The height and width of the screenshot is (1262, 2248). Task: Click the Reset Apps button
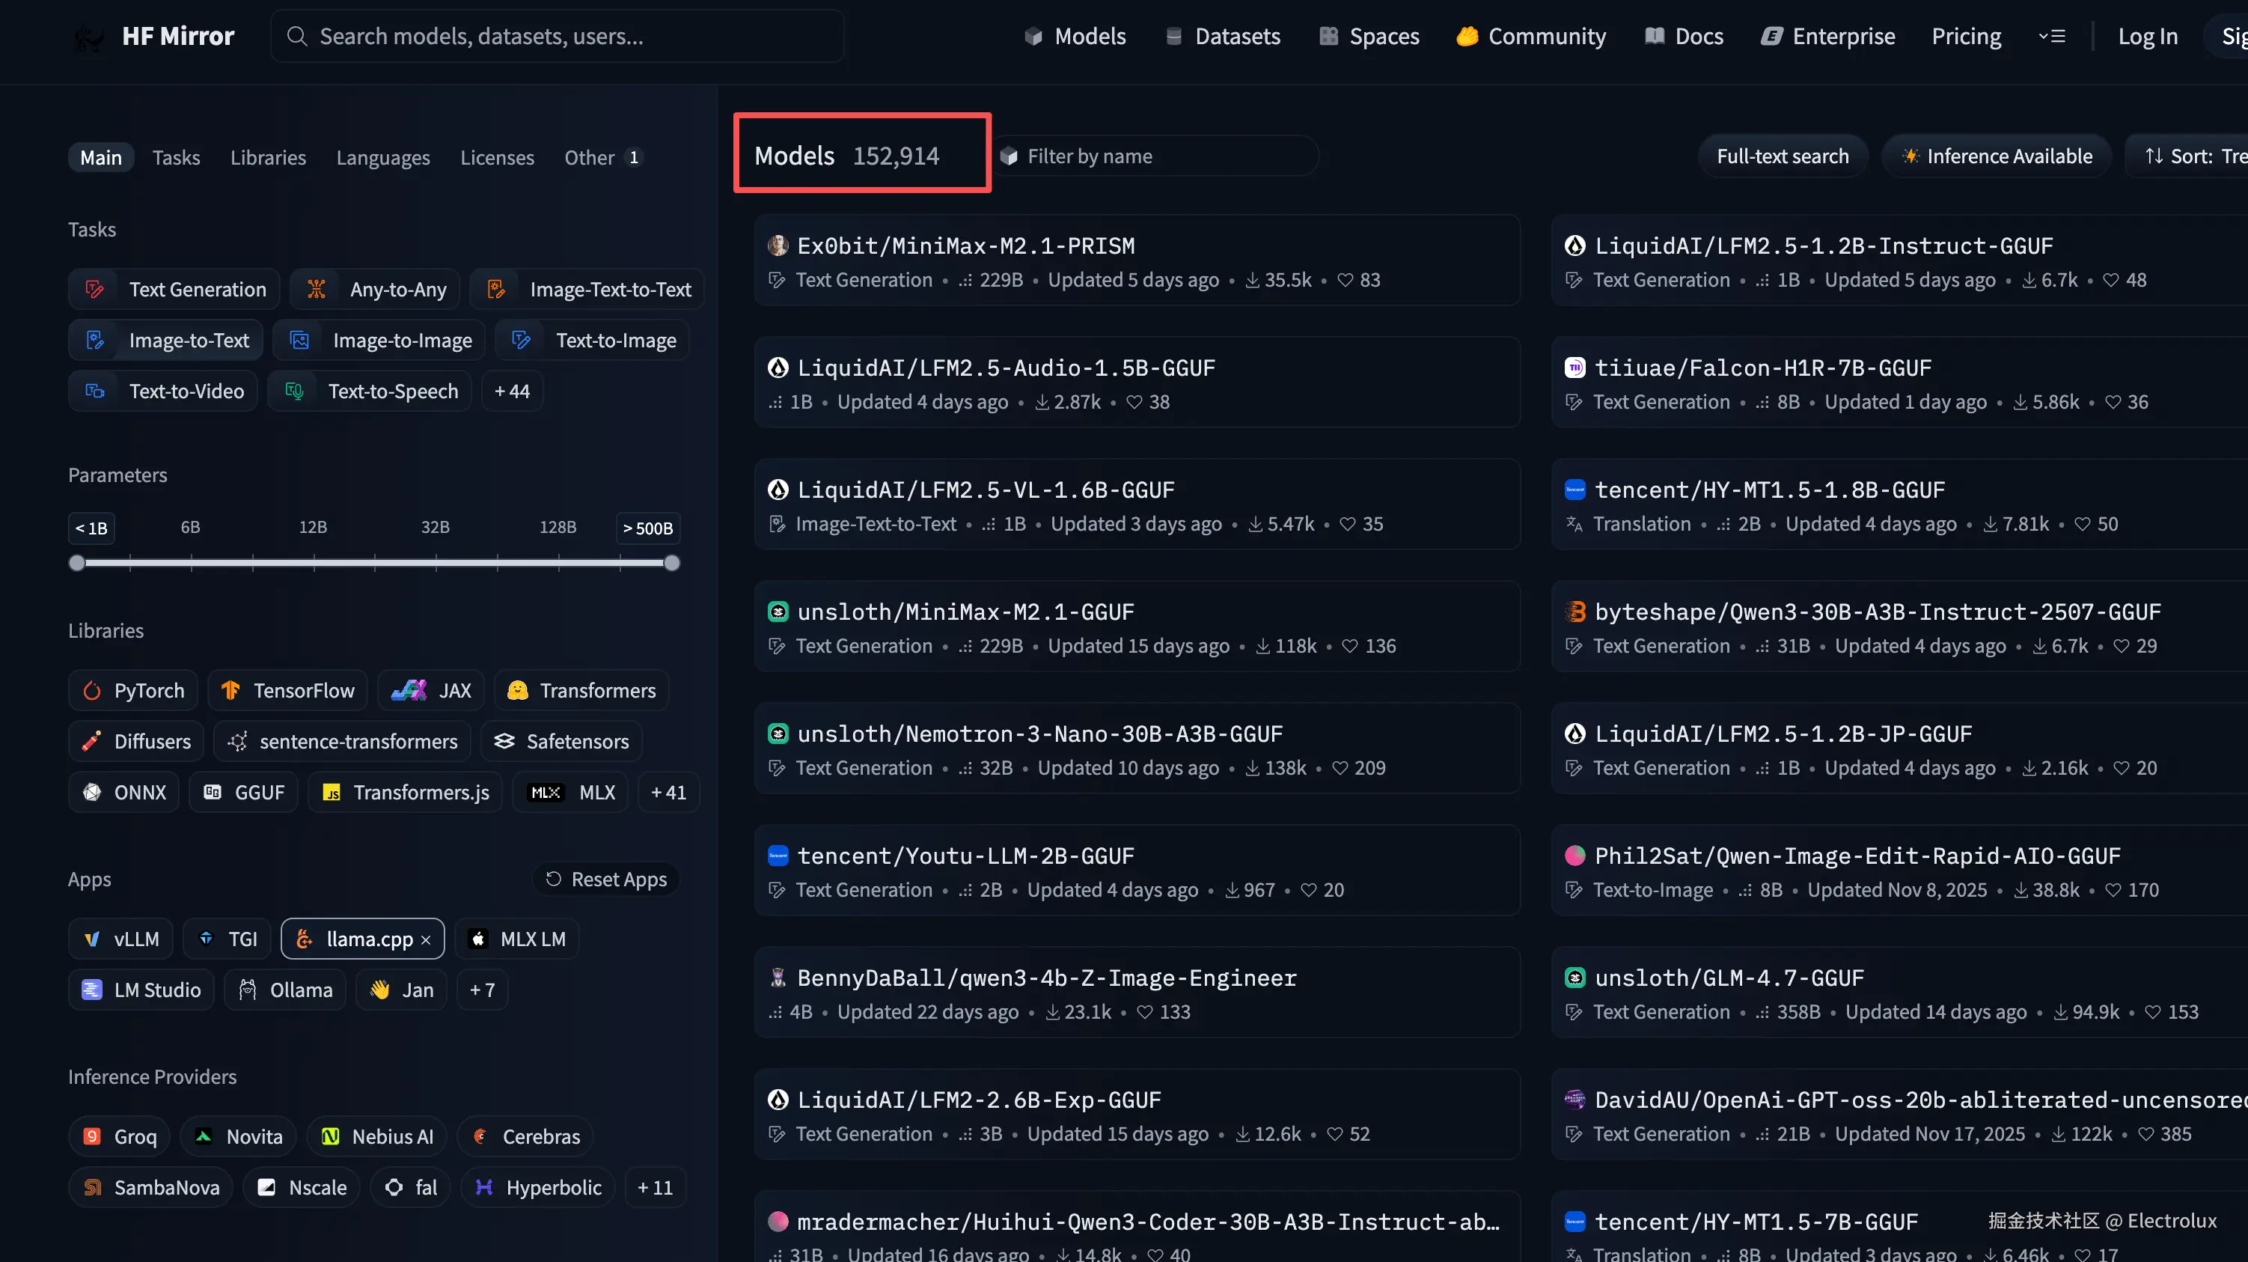pos(605,879)
